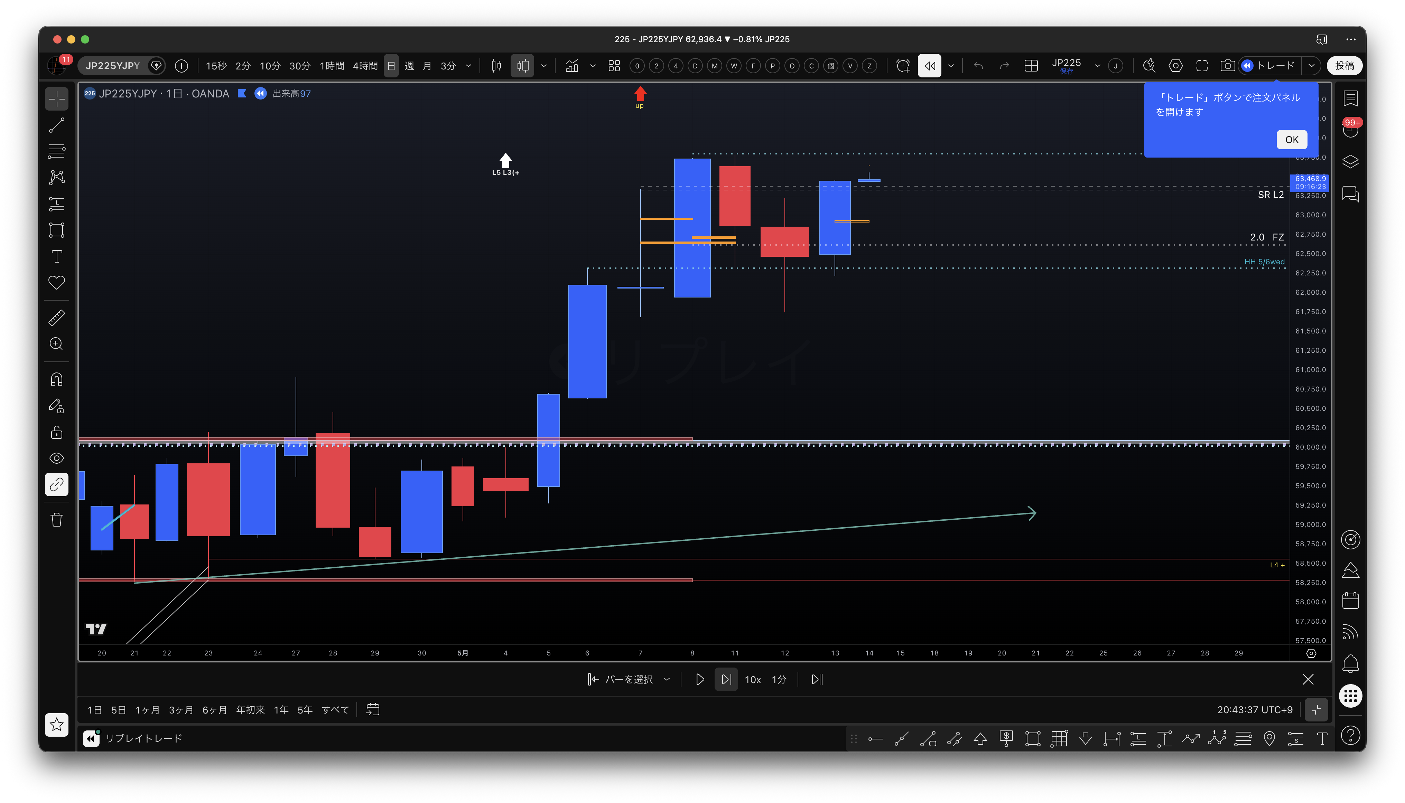This screenshot has height=803, width=1405.
Task: Select the trend line drawing tool
Action: 56,125
